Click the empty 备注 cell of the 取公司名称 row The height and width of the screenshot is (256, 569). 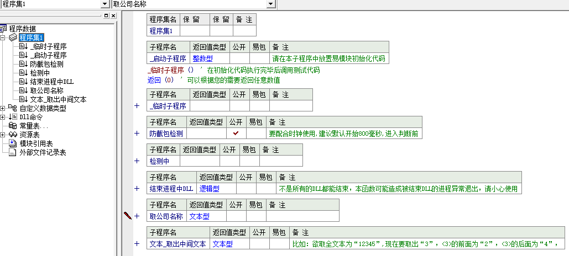(302, 216)
